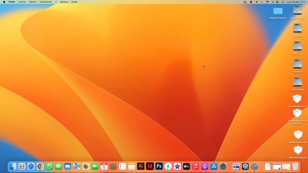Open the App Store in the Dock

(214, 166)
